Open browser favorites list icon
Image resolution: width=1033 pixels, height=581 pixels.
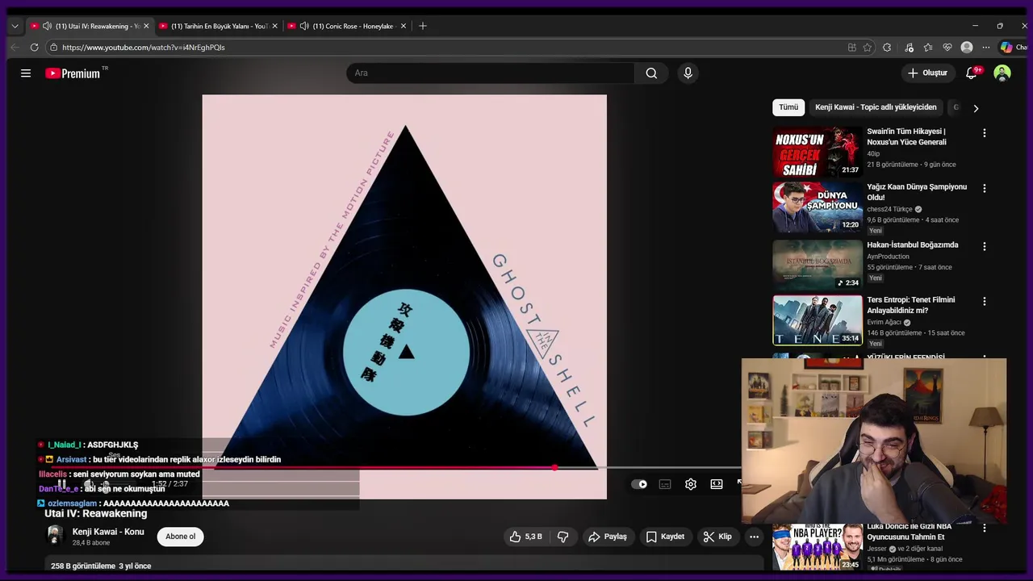928,48
